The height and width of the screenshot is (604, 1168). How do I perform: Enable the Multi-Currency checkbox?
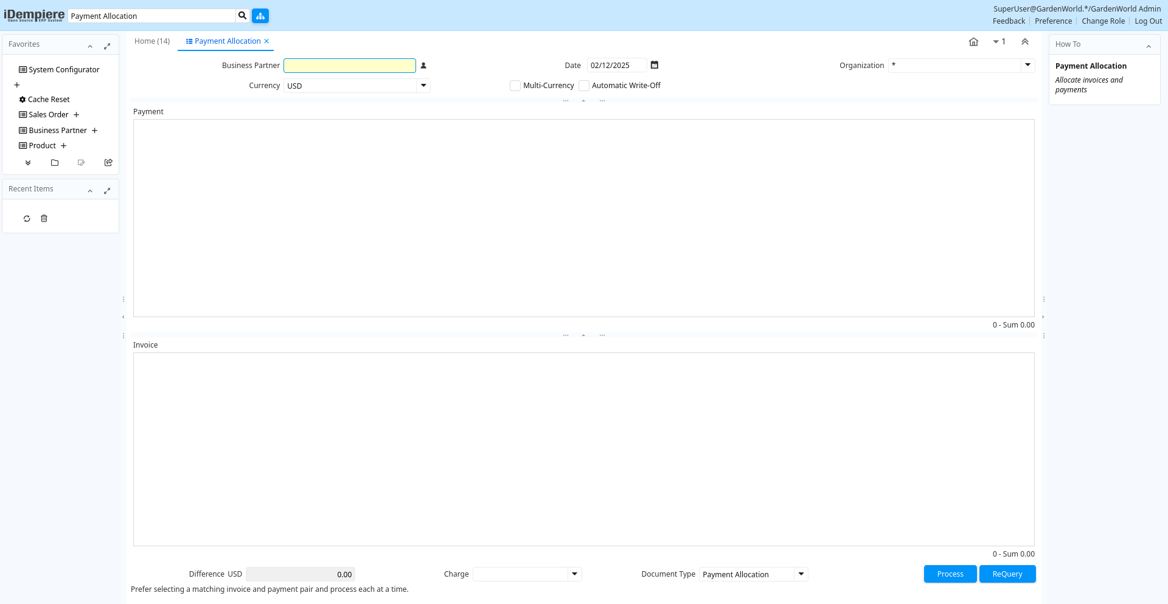(x=515, y=86)
